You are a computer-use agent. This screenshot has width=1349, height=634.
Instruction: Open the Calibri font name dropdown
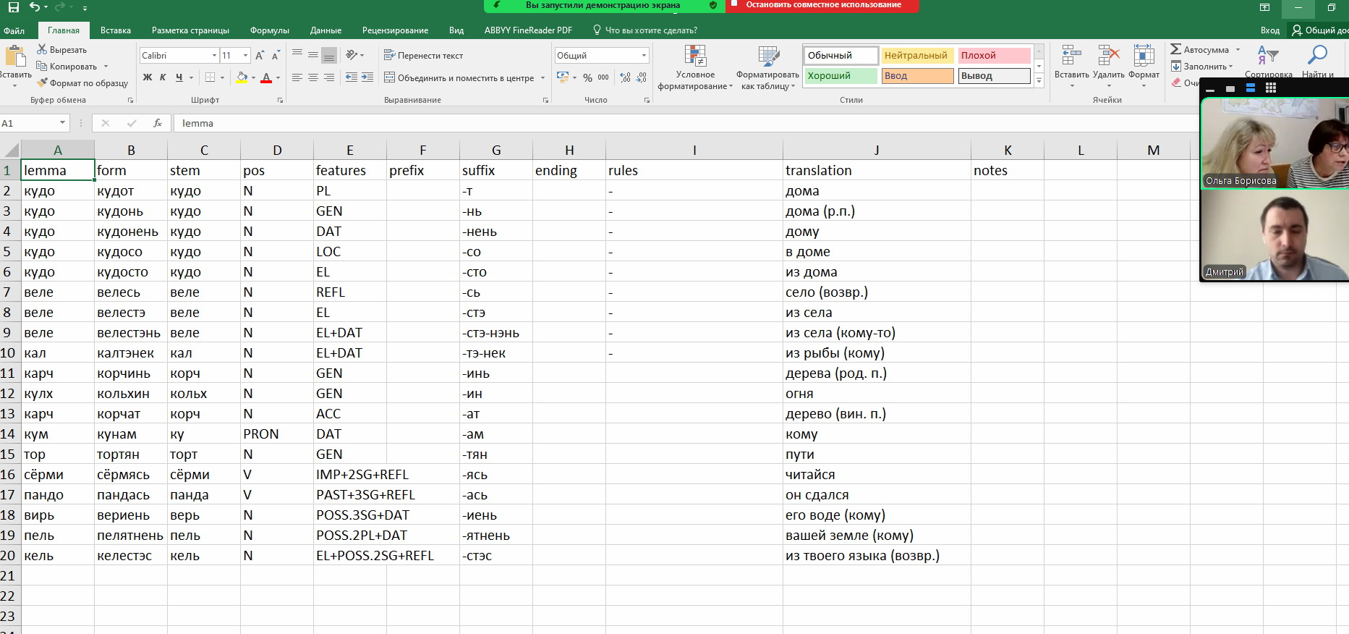pos(214,56)
